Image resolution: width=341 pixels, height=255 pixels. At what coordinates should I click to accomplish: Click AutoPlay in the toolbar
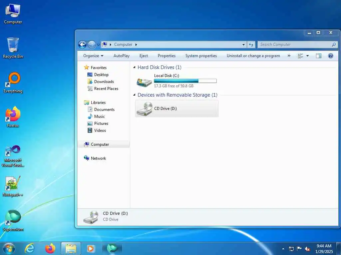[x=121, y=56]
